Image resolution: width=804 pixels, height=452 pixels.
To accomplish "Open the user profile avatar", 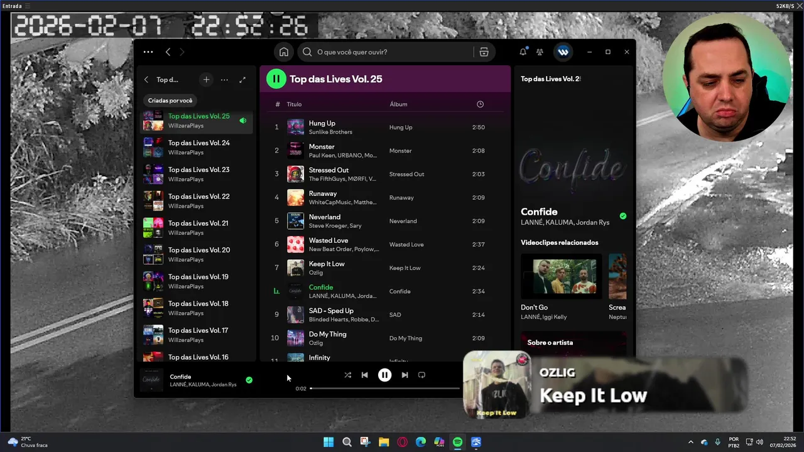I will (x=563, y=52).
